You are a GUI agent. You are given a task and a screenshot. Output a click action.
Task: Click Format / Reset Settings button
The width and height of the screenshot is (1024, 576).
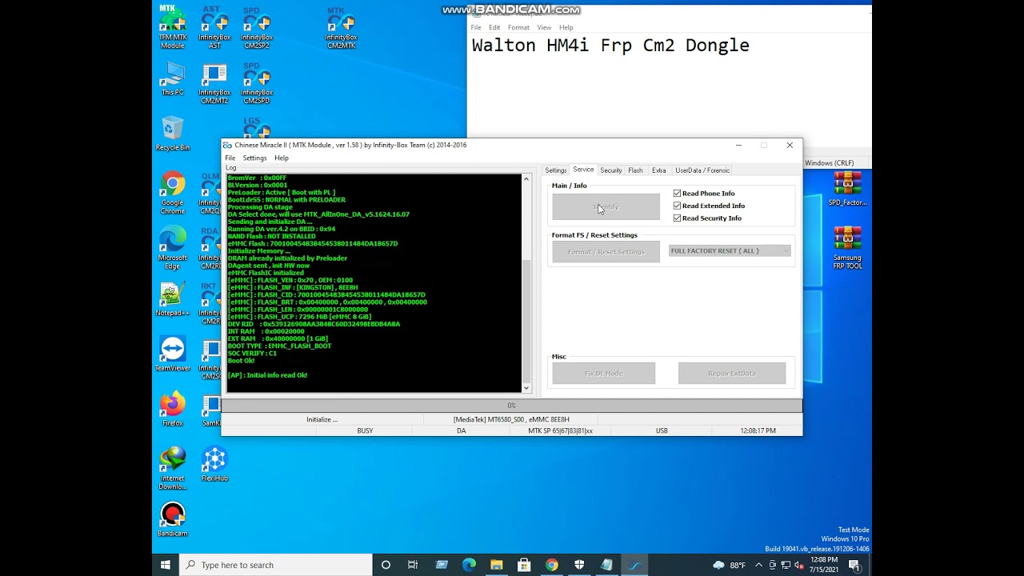pos(606,252)
